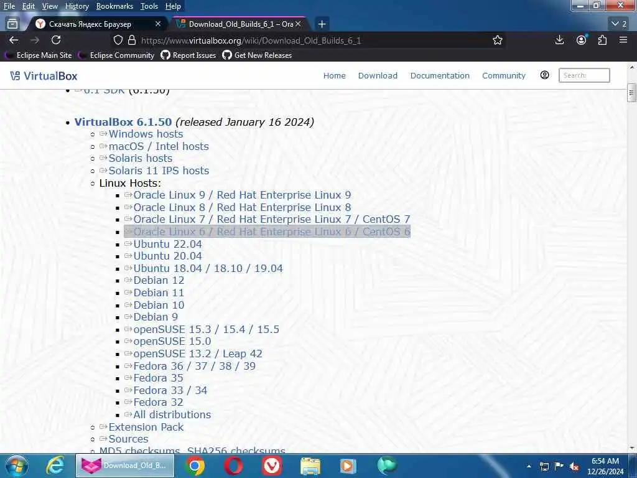
Task: Click the volume speaker tray icon
Action: pos(574,467)
